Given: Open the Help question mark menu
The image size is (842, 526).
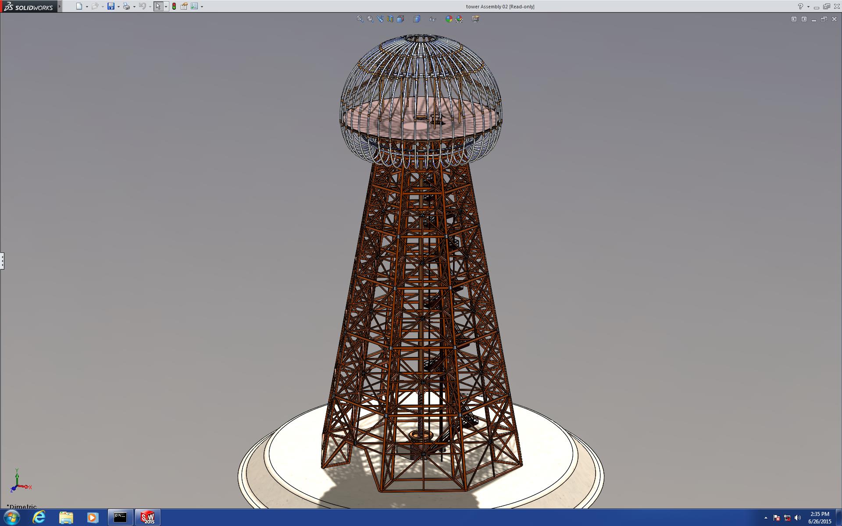Looking at the screenshot, I should tap(800, 6).
